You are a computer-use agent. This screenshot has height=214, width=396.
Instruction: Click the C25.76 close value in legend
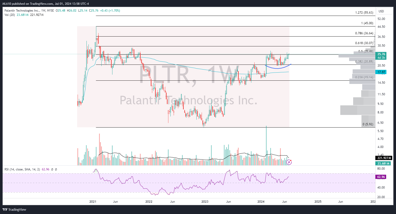[x=94, y=11]
